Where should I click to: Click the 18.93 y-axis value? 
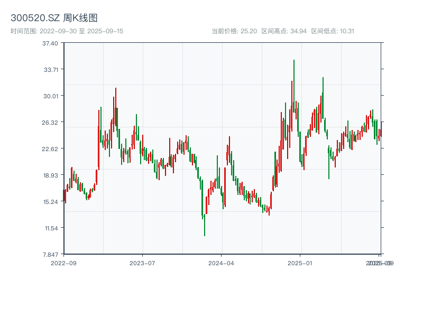point(51,175)
